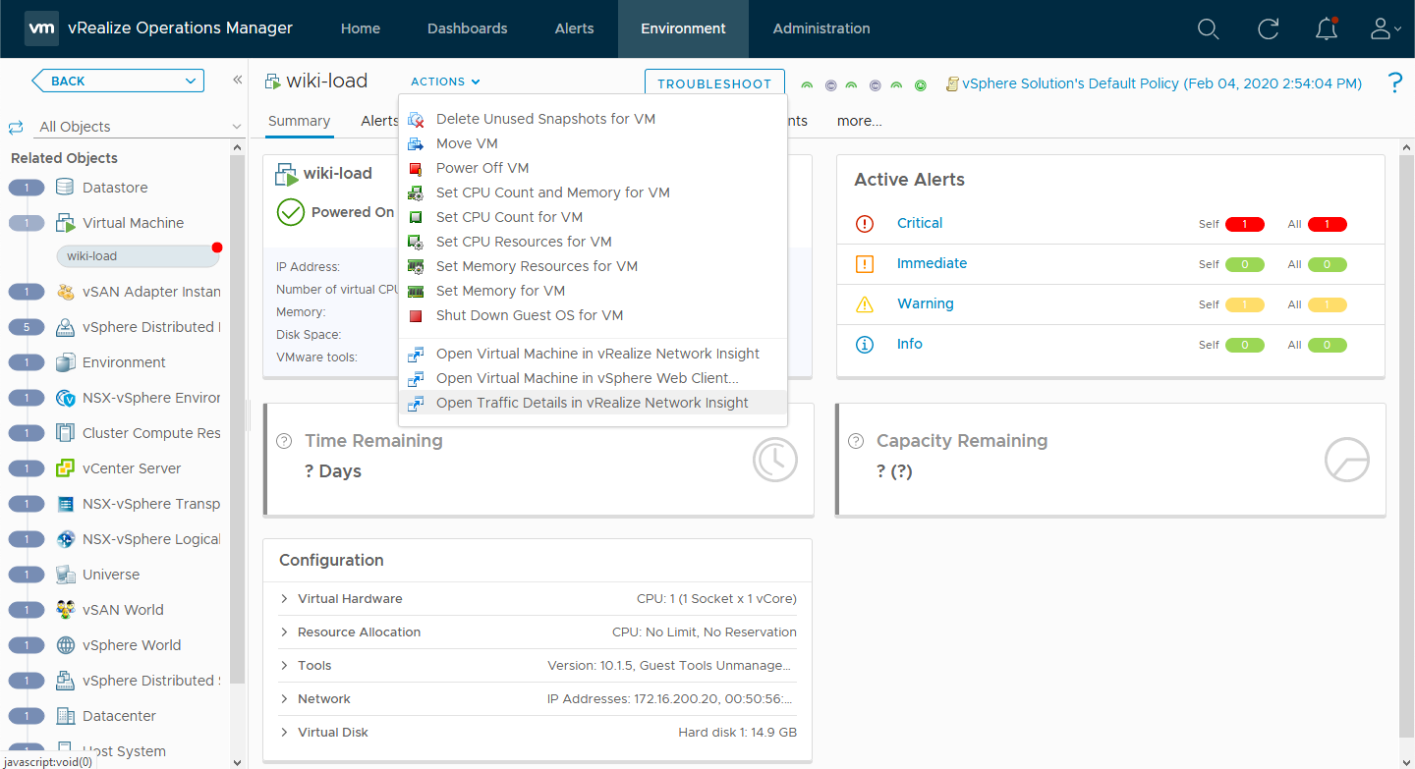This screenshot has width=1415, height=769.
Task: Open the notifications bell icon
Action: (1327, 28)
